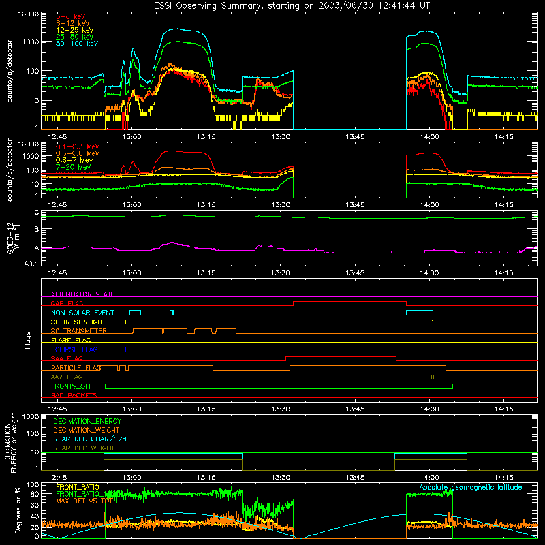Click the A0.1 level label on GOES plot

31,264
